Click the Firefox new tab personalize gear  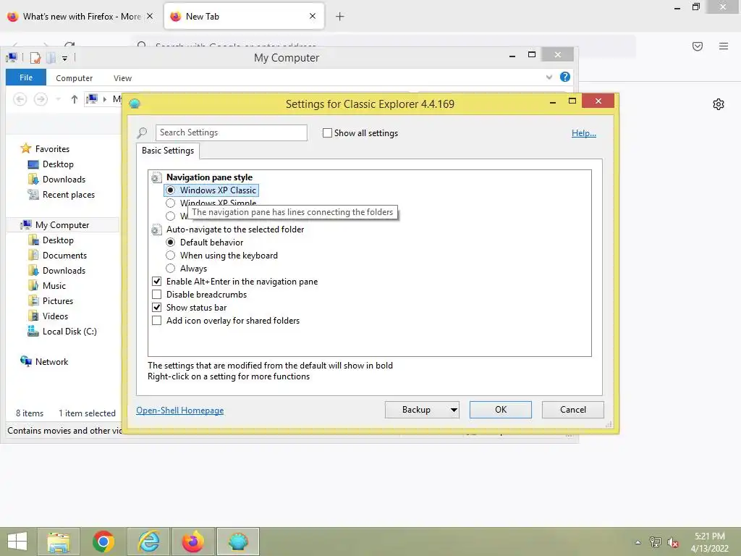click(x=719, y=104)
